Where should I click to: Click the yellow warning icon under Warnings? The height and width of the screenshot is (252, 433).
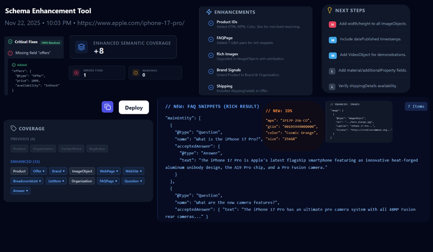click(135, 72)
